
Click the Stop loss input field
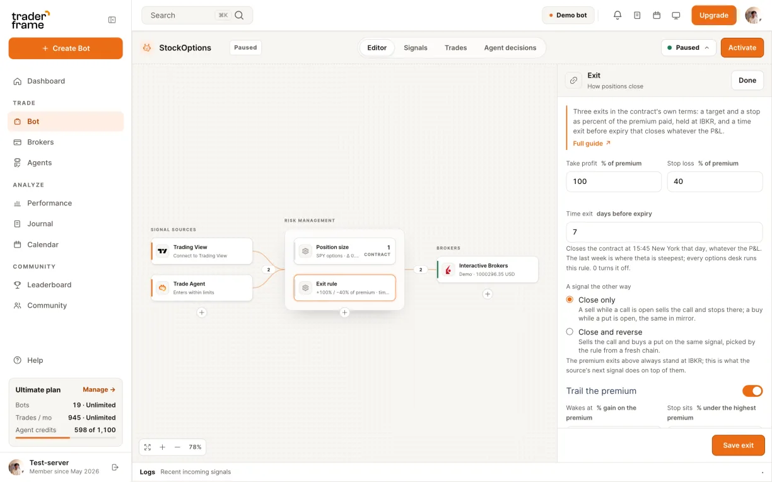pyautogui.click(x=715, y=181)
